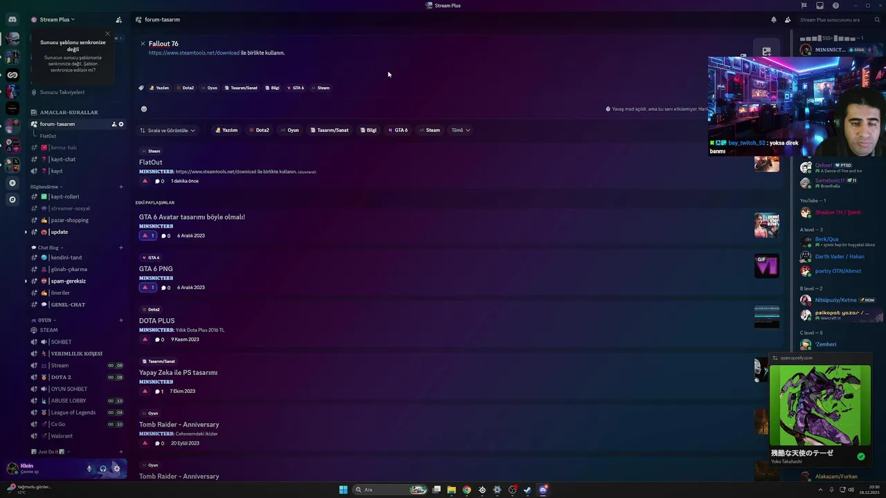Filter forum posts by Oyun tag
Image resolution: width=886 pixels, height=498 pixels.
(290, 130)
